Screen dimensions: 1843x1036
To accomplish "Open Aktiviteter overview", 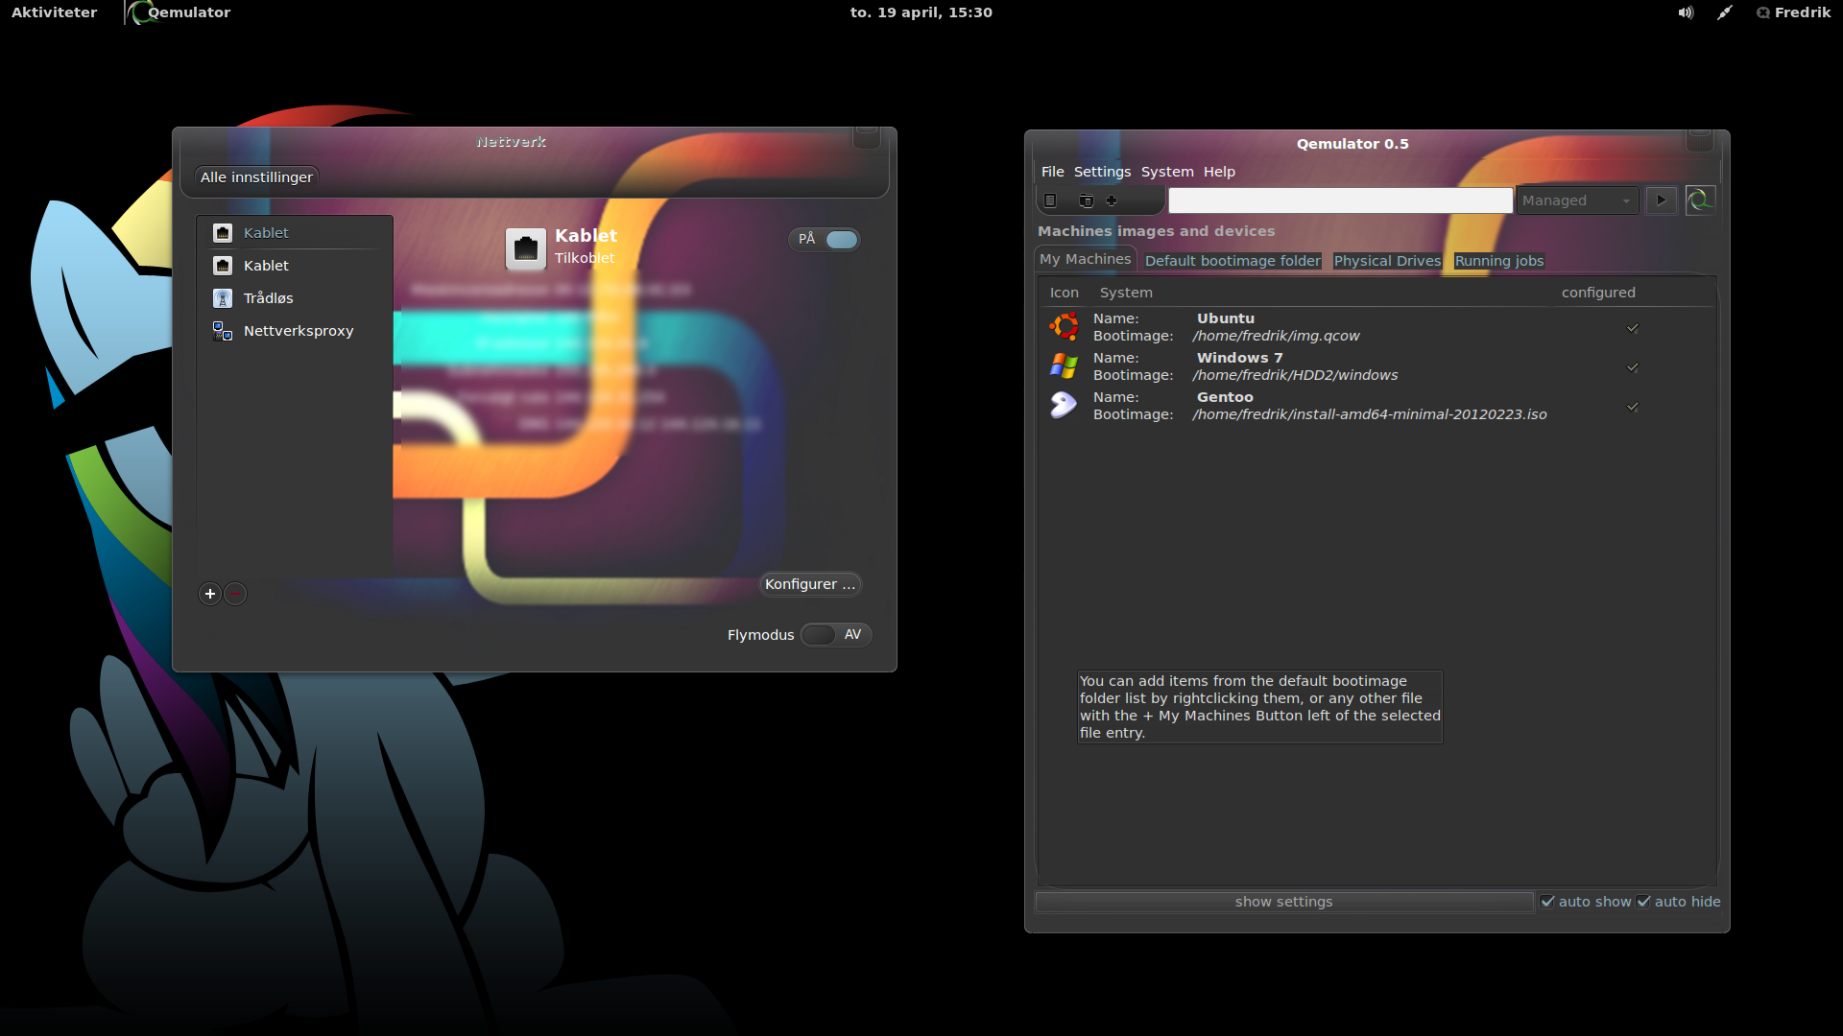I will tap(54, 12).
